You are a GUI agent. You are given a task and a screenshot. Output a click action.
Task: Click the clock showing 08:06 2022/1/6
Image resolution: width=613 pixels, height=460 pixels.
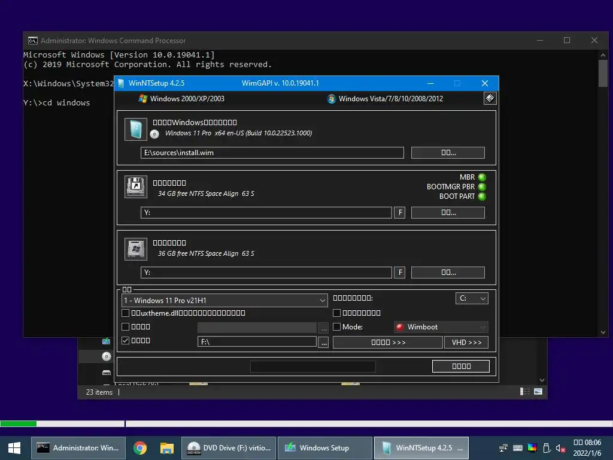pos(587,448)
